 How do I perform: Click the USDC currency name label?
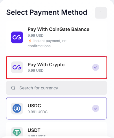pos(34,106)
